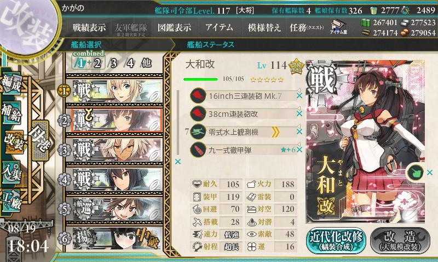Open the 図鑑表示 encyclopedia menu

coord(174,27)
